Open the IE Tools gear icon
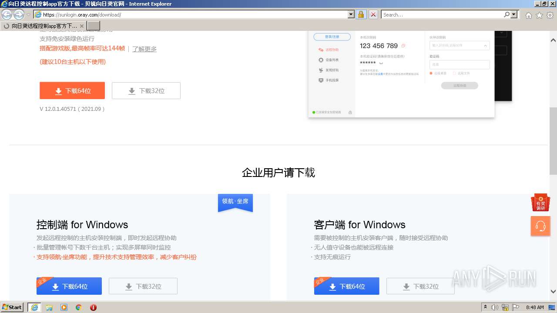This screenshot has width=557, height=313. [550, 15]
